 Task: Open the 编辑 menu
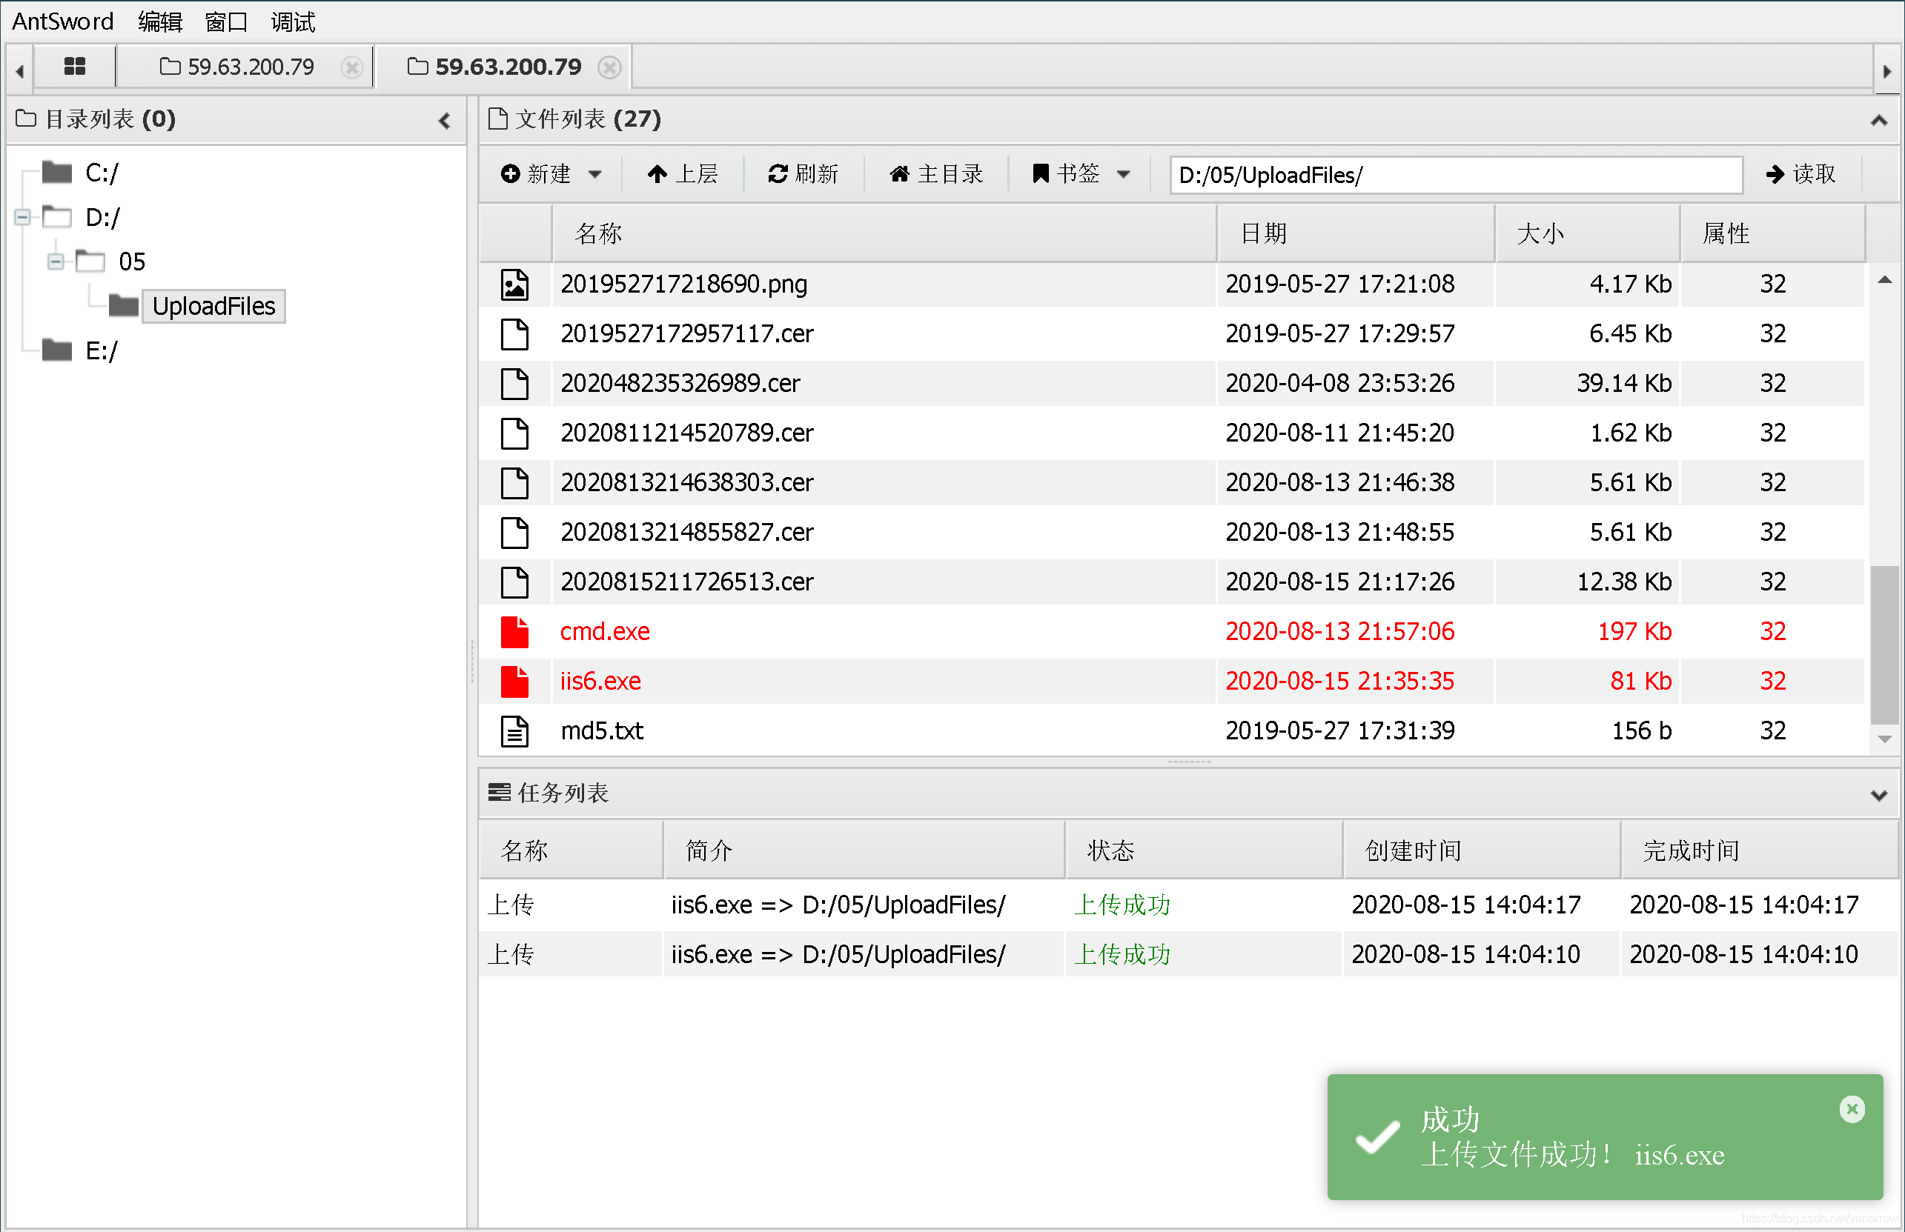coord(160,21)
